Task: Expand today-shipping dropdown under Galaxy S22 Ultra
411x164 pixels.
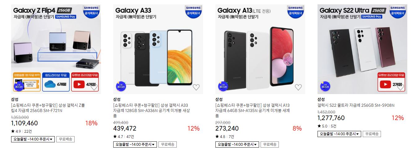Action: point(339,134)
